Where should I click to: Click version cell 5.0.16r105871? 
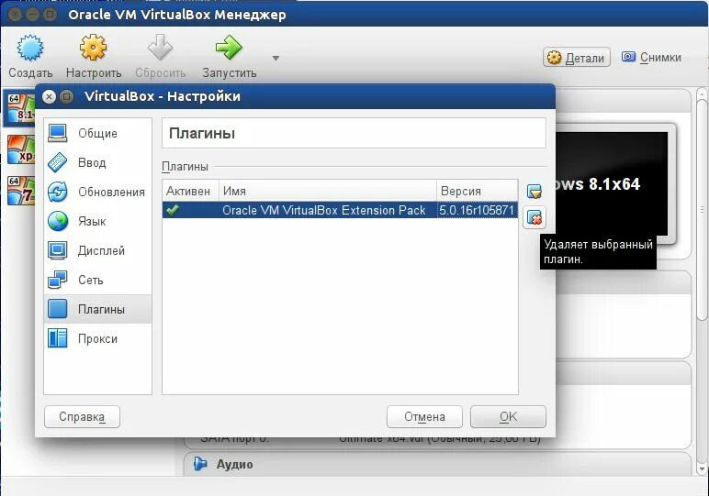coord(477,210)
